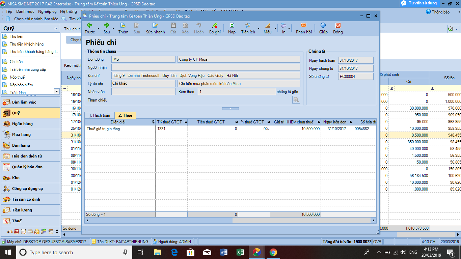This screenshot has height=259, width=461.
Task: Click the settings gear in main window
Action: [451, 29]
